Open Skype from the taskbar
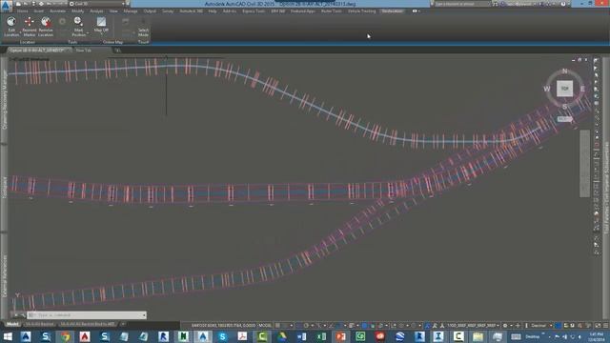The height and width of the screenshot is (343, 610). coord(222,336)
